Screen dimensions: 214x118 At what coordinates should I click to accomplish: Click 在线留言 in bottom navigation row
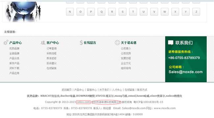[x=129, y=90]
